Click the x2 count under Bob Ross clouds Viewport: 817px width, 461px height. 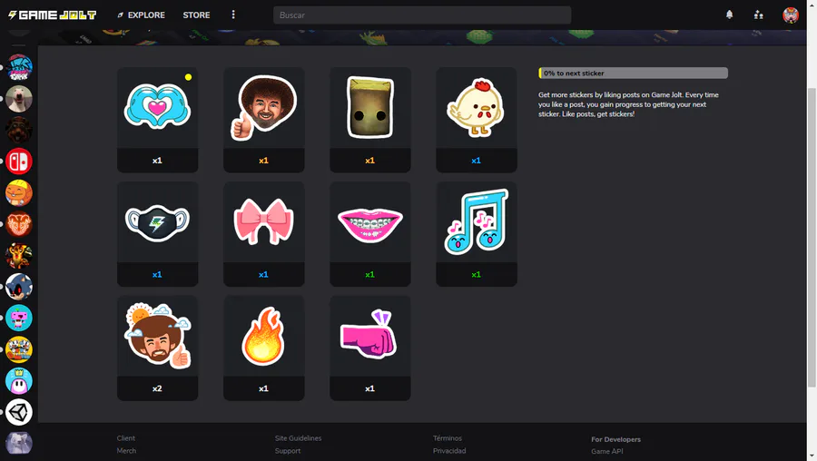pyautogui.click(x=157, y=388)
